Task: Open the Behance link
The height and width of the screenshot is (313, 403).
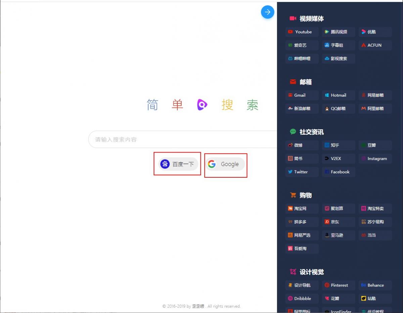Action: point(375,285)
